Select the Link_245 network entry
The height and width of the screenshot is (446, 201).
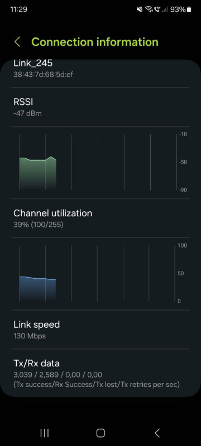tap(100, 69)
